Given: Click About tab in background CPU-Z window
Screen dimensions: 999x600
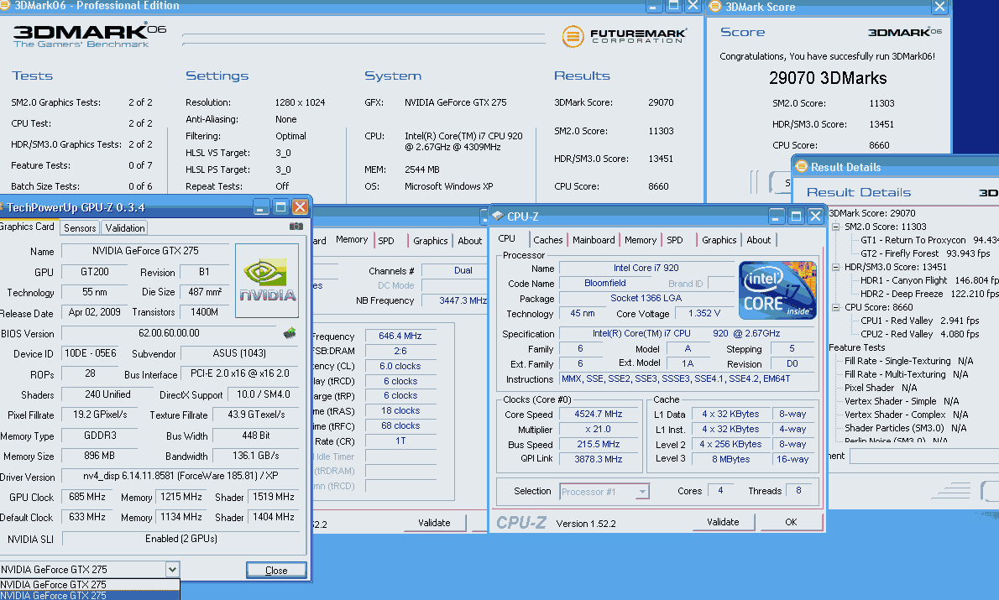Looking at the screenshot, I should tap(469, 241).
